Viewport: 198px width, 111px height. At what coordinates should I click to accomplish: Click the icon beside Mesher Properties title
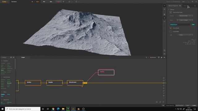pyautogui.click(x=180, y=6)
